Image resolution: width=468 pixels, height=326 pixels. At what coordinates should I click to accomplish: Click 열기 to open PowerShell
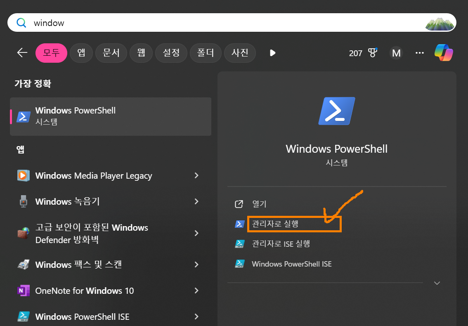259,204
